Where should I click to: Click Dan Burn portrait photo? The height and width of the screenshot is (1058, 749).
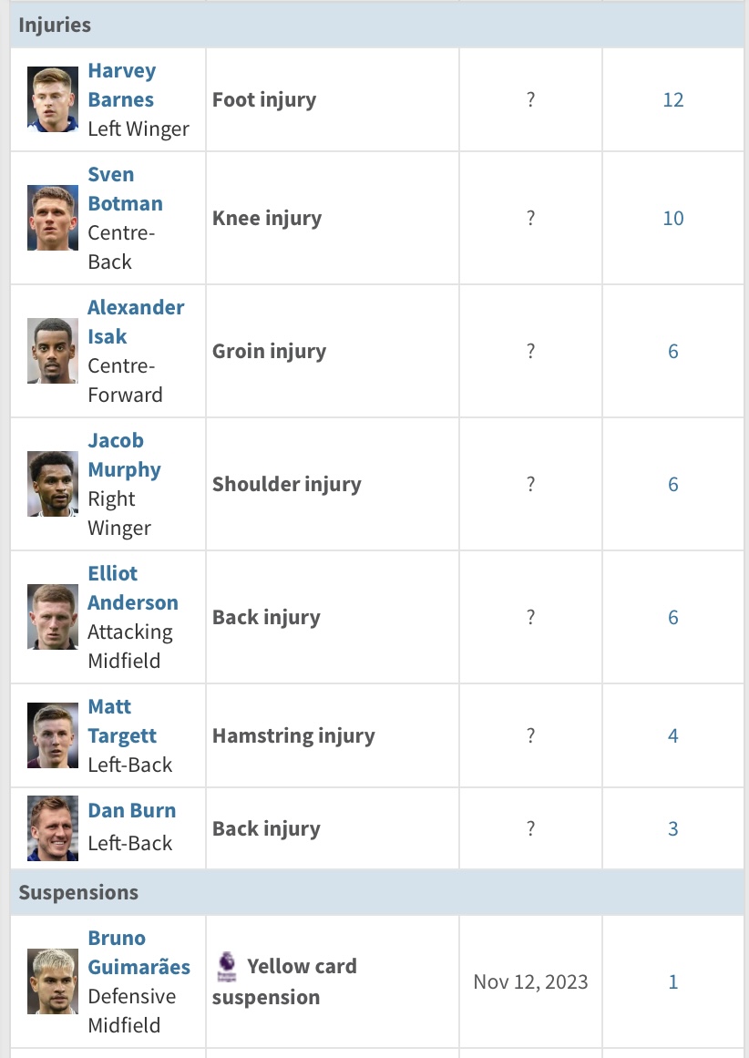click(x=53, y=828)
